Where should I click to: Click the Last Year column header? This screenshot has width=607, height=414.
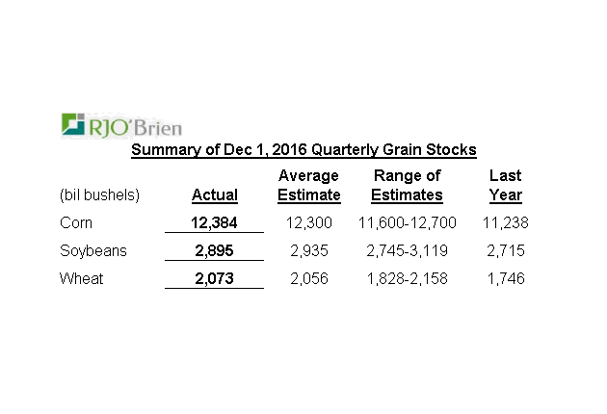coord(505,185)
